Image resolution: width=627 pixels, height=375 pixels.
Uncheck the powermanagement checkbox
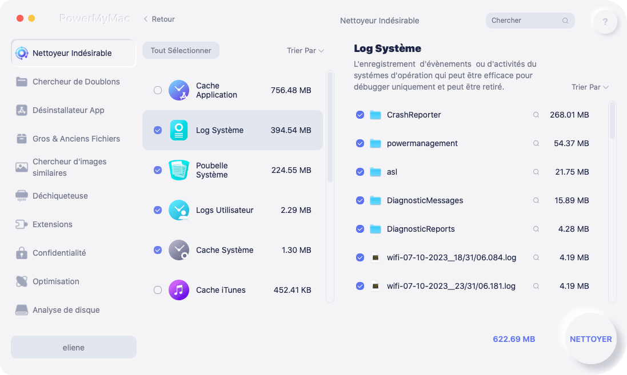point(360,143)
